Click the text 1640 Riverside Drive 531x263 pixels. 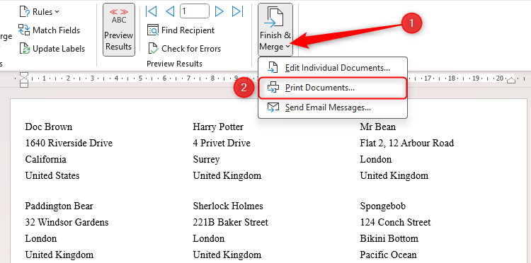click(69, 143)
